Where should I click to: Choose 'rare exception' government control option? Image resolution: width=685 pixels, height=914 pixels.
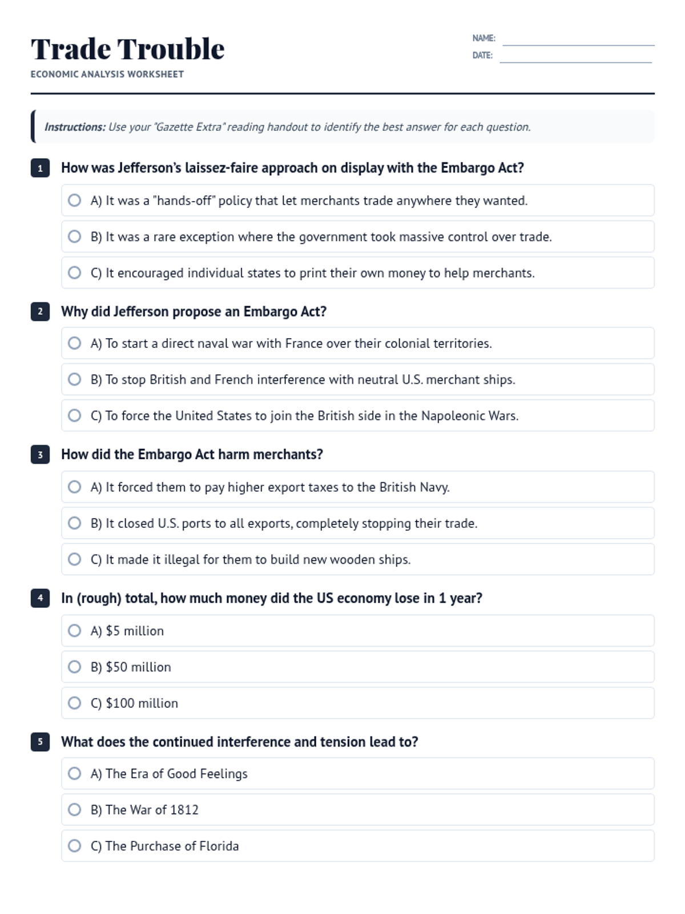(x=357, y=236)
